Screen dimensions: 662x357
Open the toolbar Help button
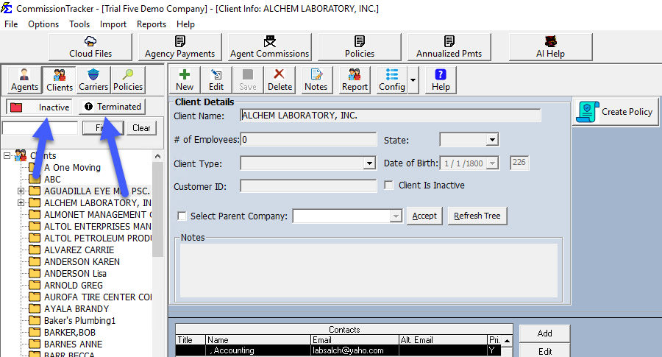[441, 79]
